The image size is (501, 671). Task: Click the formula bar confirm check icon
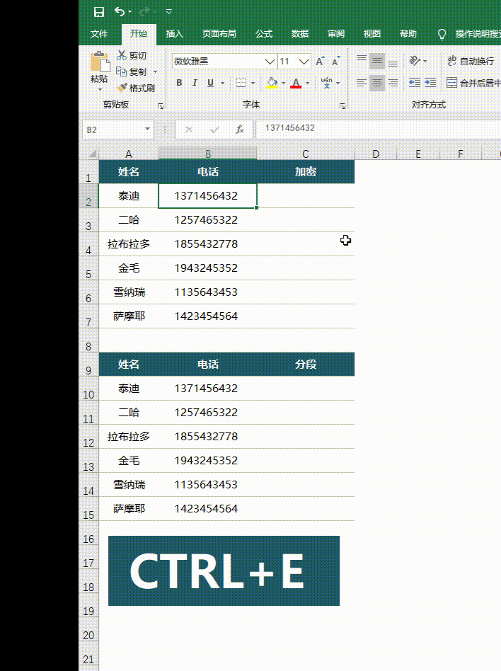click(x=214, y=130)
